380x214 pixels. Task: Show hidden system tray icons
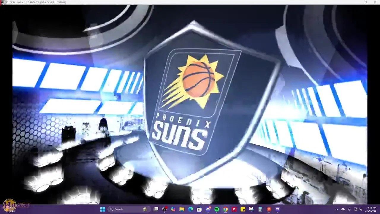point(336,209)
